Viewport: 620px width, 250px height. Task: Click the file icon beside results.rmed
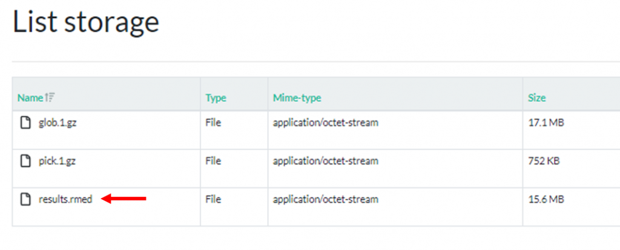(25, 200)
